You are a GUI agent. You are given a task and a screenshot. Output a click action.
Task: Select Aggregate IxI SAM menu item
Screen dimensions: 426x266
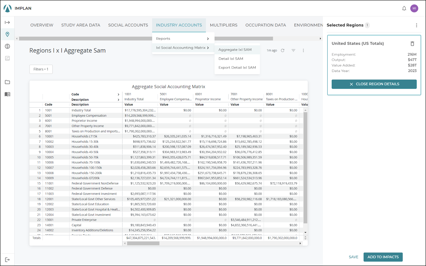coord(237,50)
